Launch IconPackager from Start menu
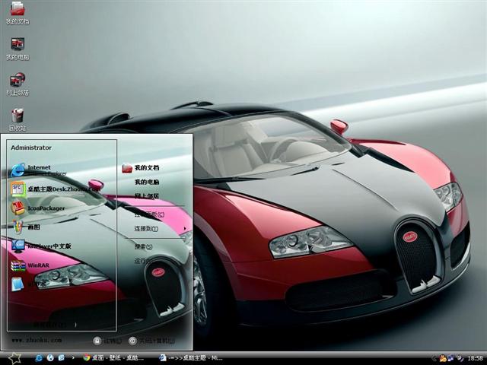 38,208
